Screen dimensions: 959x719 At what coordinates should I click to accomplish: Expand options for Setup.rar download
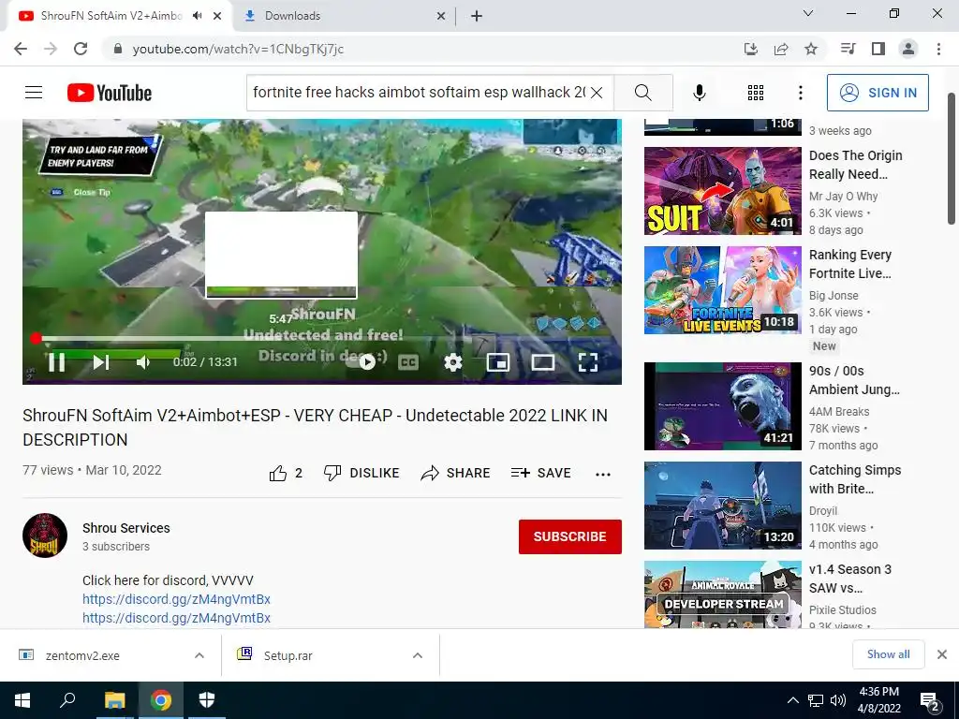click(x=418, y=655)
